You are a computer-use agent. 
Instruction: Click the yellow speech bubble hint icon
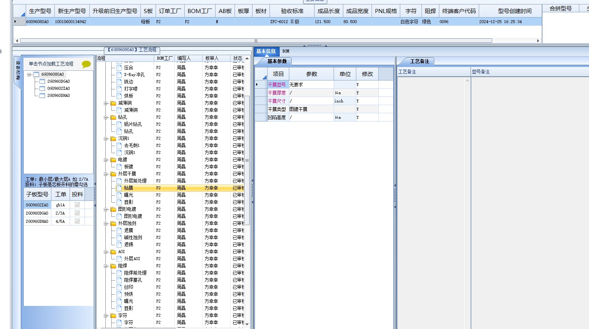click(x=86, y=64)
